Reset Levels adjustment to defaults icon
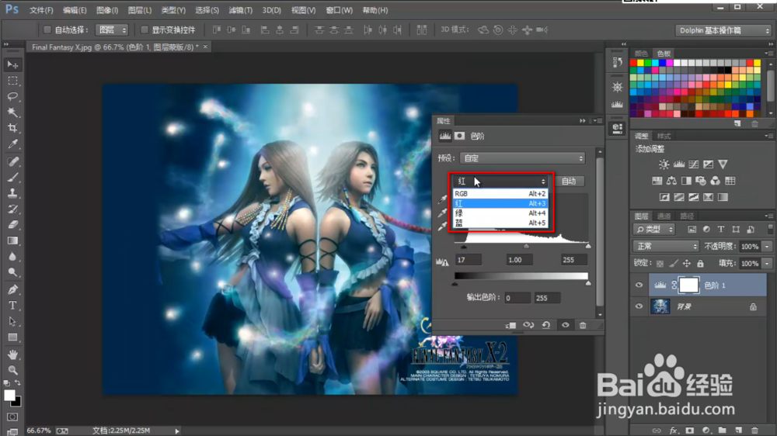 point(546,325)
